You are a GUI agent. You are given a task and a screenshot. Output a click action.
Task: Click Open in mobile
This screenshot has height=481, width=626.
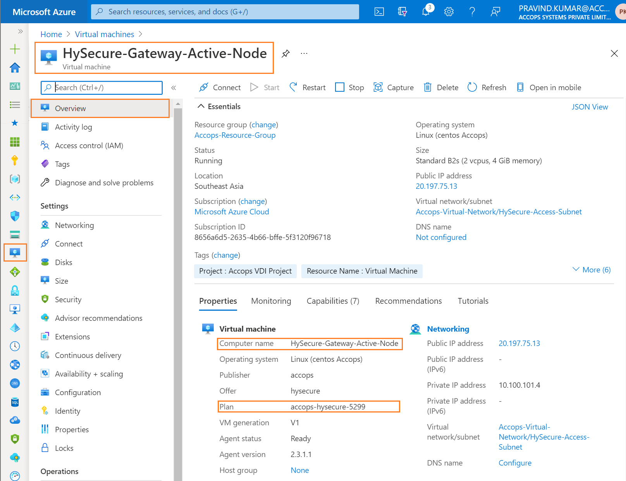549,87
